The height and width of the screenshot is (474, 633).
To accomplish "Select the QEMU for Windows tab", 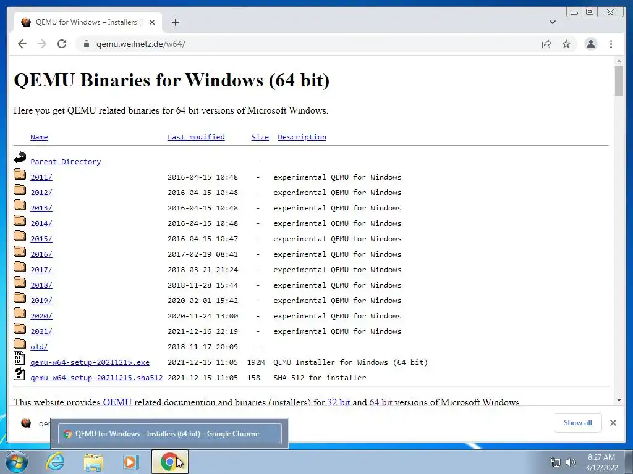I will tap(88, 22).
